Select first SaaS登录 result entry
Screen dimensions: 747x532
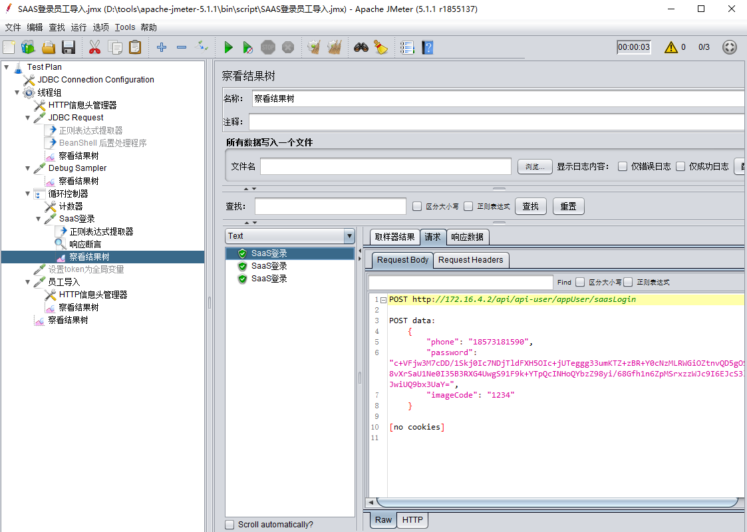click(290, 253)
